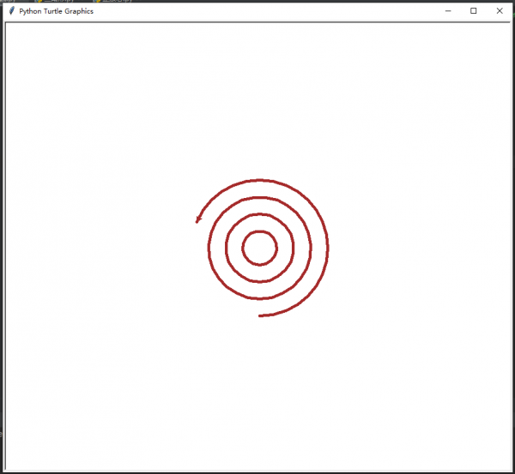Screen dimensions: 515x474
Task: Click the turtle arrowhead at the spiral's end
Action: (197, 220)
